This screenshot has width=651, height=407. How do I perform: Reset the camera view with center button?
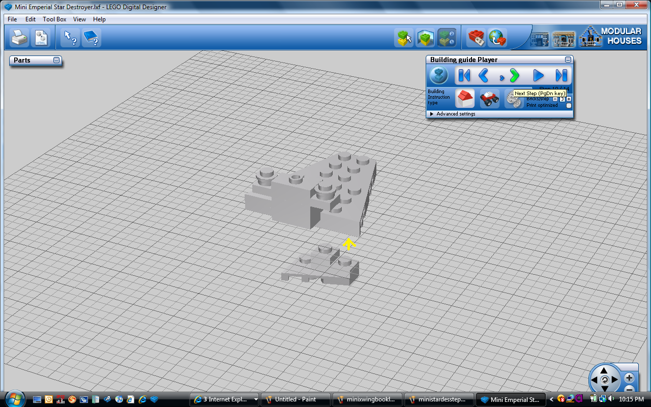point(604,380)
